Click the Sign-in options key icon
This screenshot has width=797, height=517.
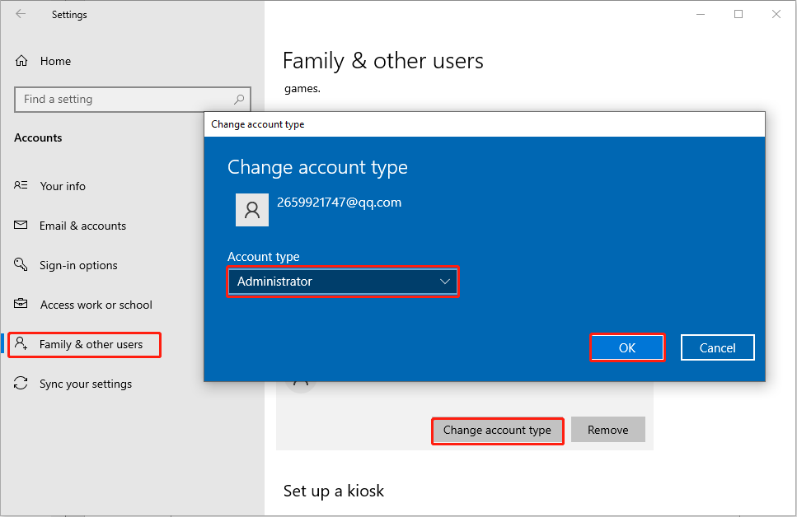(x=21, y=265)
